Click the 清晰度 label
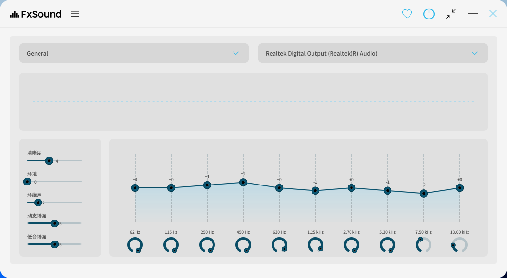Screen dimensions: 507x278 (x=34, y=153)
